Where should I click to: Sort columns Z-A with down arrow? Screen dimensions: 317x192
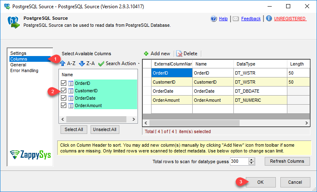pos(82,63)
